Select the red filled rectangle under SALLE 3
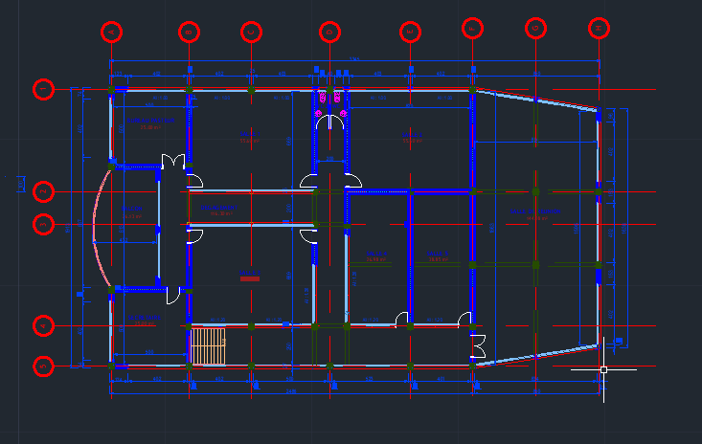This screenshot has height=444, width=702. [250, 278]
